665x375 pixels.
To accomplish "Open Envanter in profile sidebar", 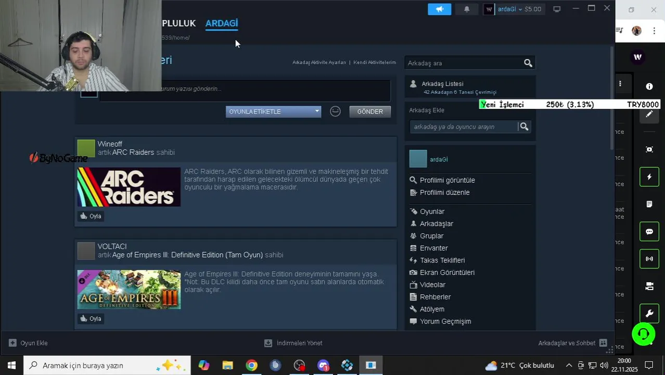I will click(433, 248).
